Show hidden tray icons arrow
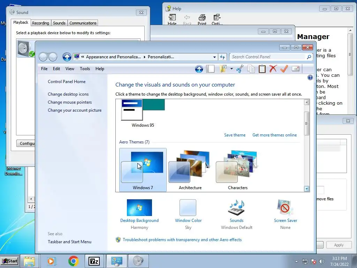 click(296, 261)
